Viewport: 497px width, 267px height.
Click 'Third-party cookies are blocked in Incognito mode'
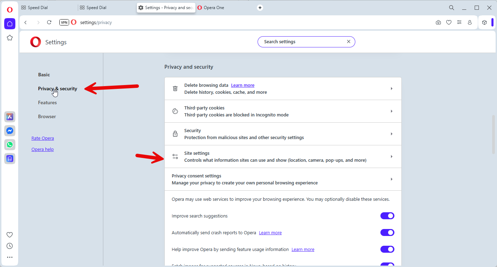pyautogui.click(x=236, y=115)
